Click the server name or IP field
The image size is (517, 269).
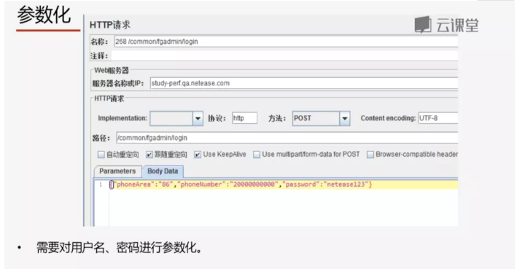coord(303,83)
